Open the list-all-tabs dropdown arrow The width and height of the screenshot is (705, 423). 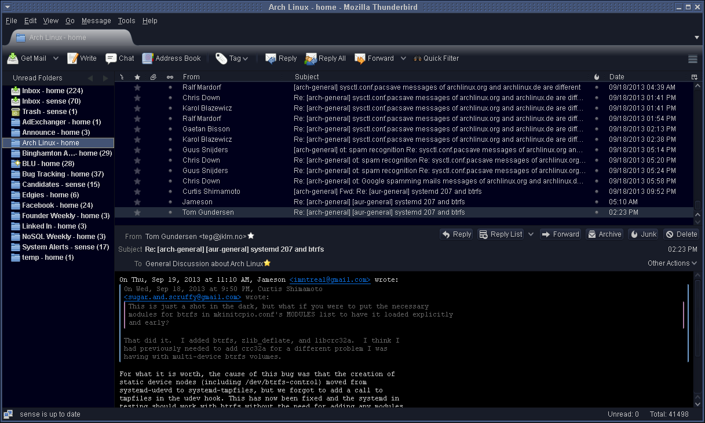pyautogui.click(x=697, y=38)
